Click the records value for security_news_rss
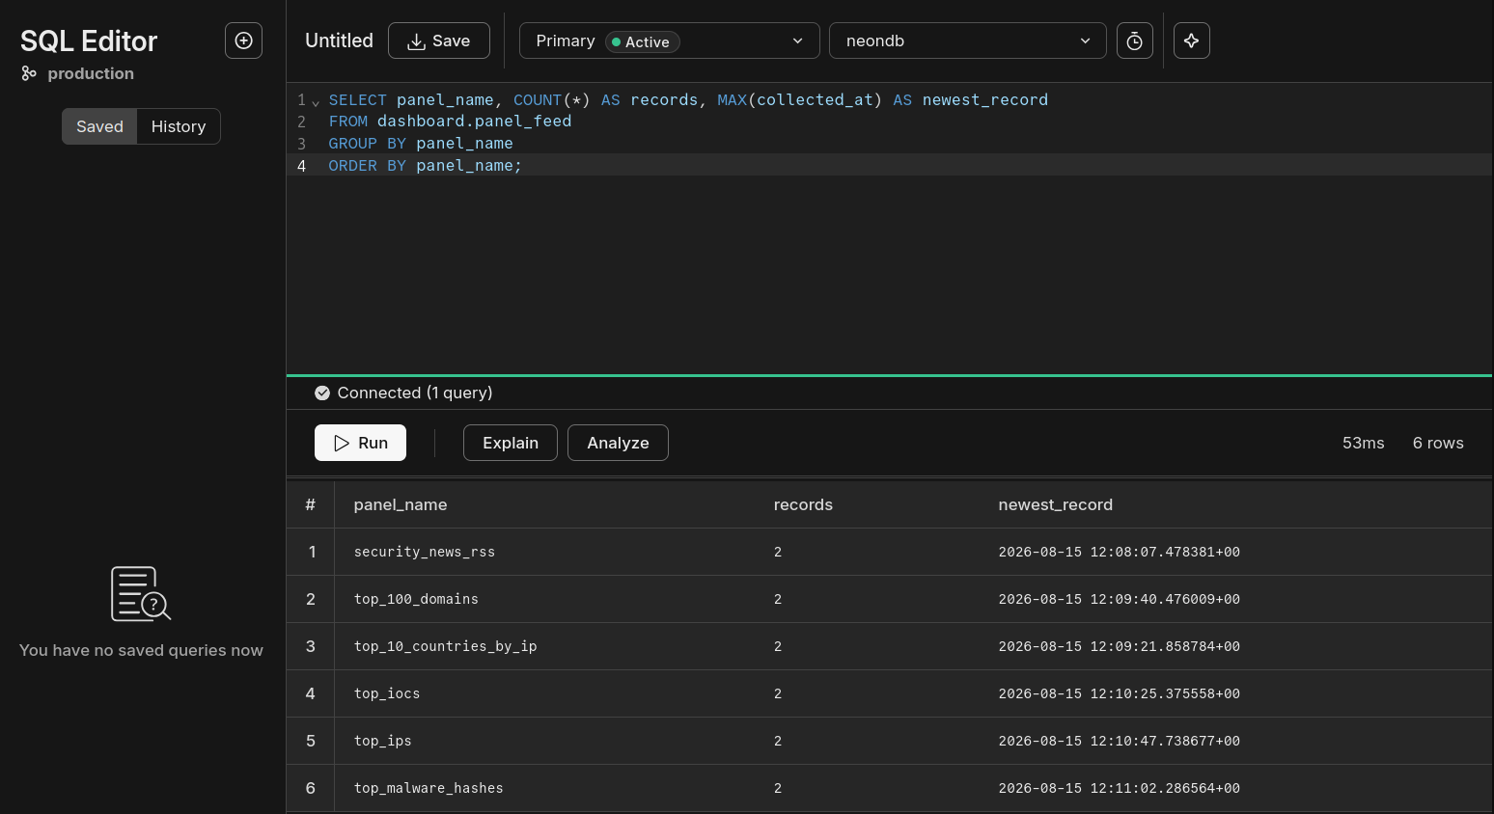 click(778, 552)
